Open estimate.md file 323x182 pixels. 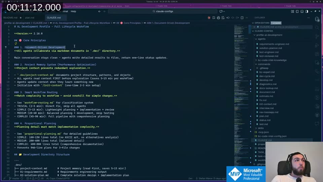coord(266,96)
